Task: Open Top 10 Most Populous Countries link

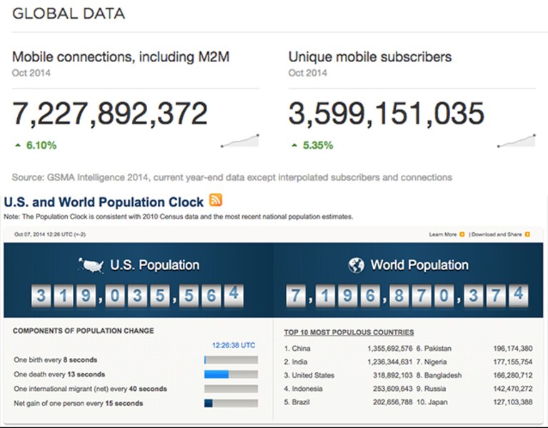Action: point(349,332)
